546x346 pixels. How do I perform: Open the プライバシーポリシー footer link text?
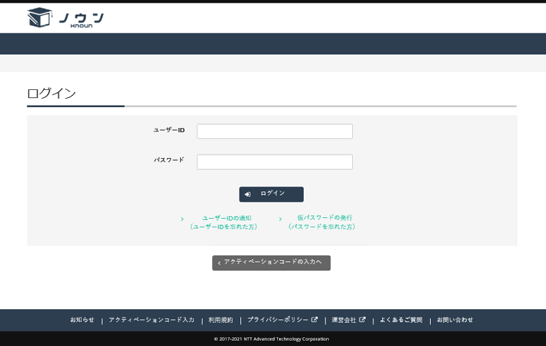[x=277, y=320]
